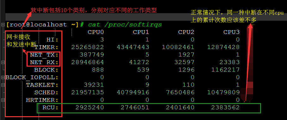Screen dimensions: 287x120
Task: Click the TIMER value 43447443
Action: click(133, 47)
